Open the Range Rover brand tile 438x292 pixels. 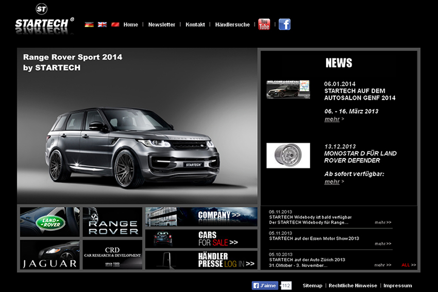point(112,222)
